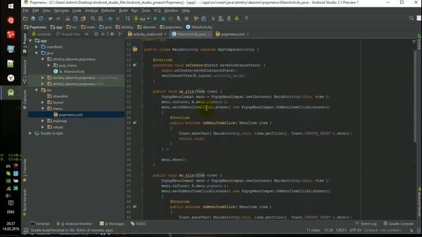
Task: Switch to the activity_main.xml tab
Action: click(148, 34)
